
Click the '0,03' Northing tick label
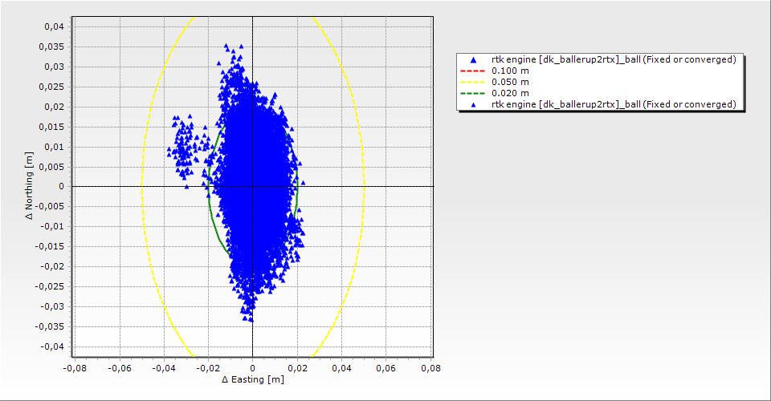pos(54,67)
